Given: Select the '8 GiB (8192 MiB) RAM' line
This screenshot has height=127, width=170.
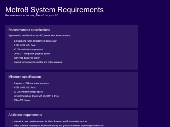Looking at the screenshot, I should tap(25, 45).
